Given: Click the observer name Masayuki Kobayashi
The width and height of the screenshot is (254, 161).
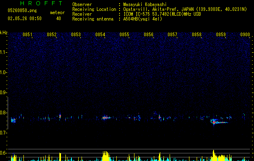Looking at the screenshot, I should click(145, 4).
